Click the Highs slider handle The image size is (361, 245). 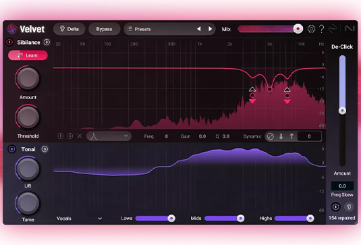point(310,218)
